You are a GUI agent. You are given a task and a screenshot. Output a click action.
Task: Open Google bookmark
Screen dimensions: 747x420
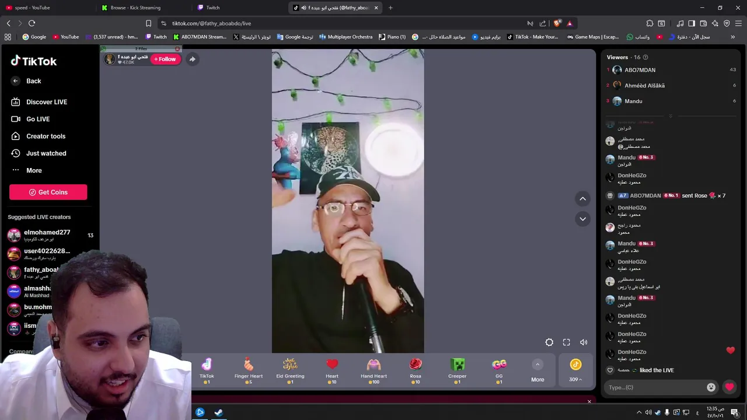click(34, 37)
